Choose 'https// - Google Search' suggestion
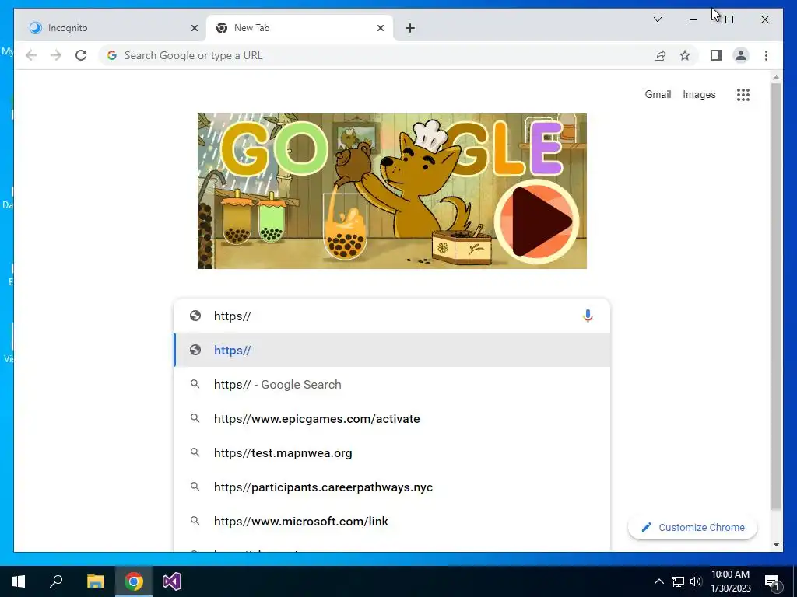 tap(391, 384)
